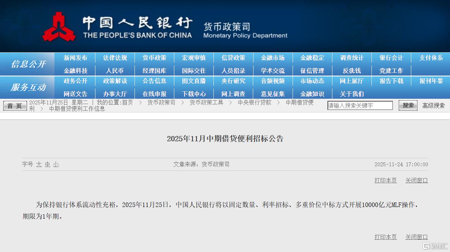
Task: Select 货币政策 in the navigation bar
Action: (x=154, y=58)
